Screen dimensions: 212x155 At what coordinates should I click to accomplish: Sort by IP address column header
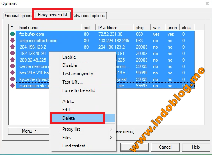114,28
